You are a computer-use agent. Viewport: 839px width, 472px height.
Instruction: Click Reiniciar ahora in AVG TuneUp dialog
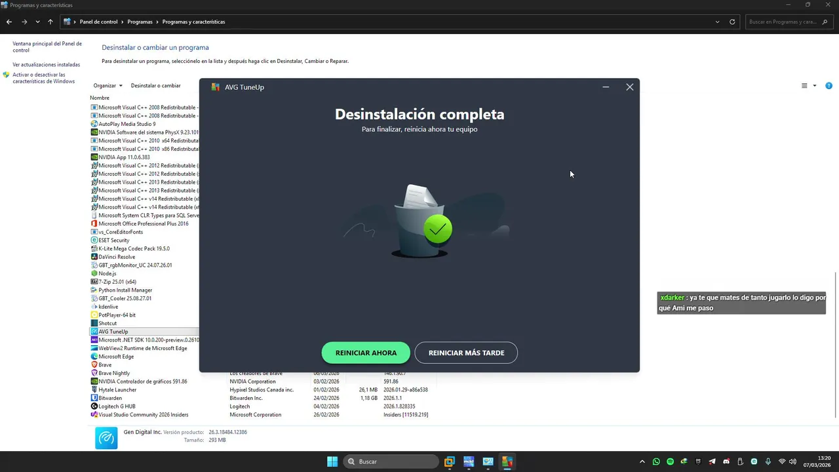366,353
